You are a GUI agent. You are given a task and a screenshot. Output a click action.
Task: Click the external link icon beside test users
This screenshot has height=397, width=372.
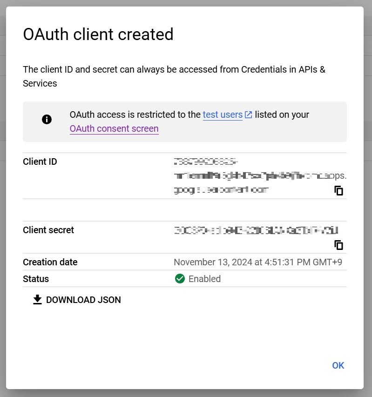point(249,114)
